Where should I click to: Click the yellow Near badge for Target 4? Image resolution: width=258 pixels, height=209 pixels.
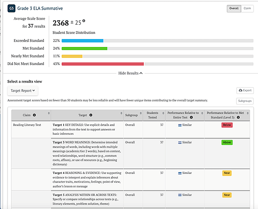227,173
